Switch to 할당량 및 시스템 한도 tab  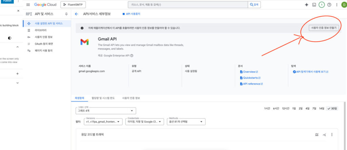(103, 98)
